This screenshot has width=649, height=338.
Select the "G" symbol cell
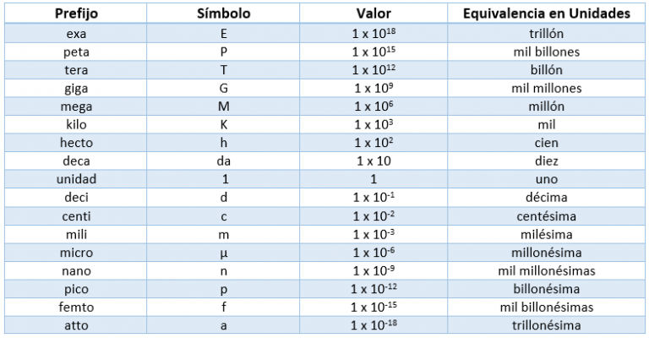tap(224, 89)
